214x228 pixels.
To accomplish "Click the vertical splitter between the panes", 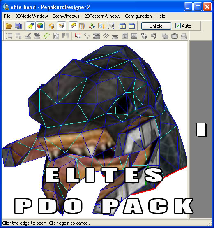I will [189, 129].
